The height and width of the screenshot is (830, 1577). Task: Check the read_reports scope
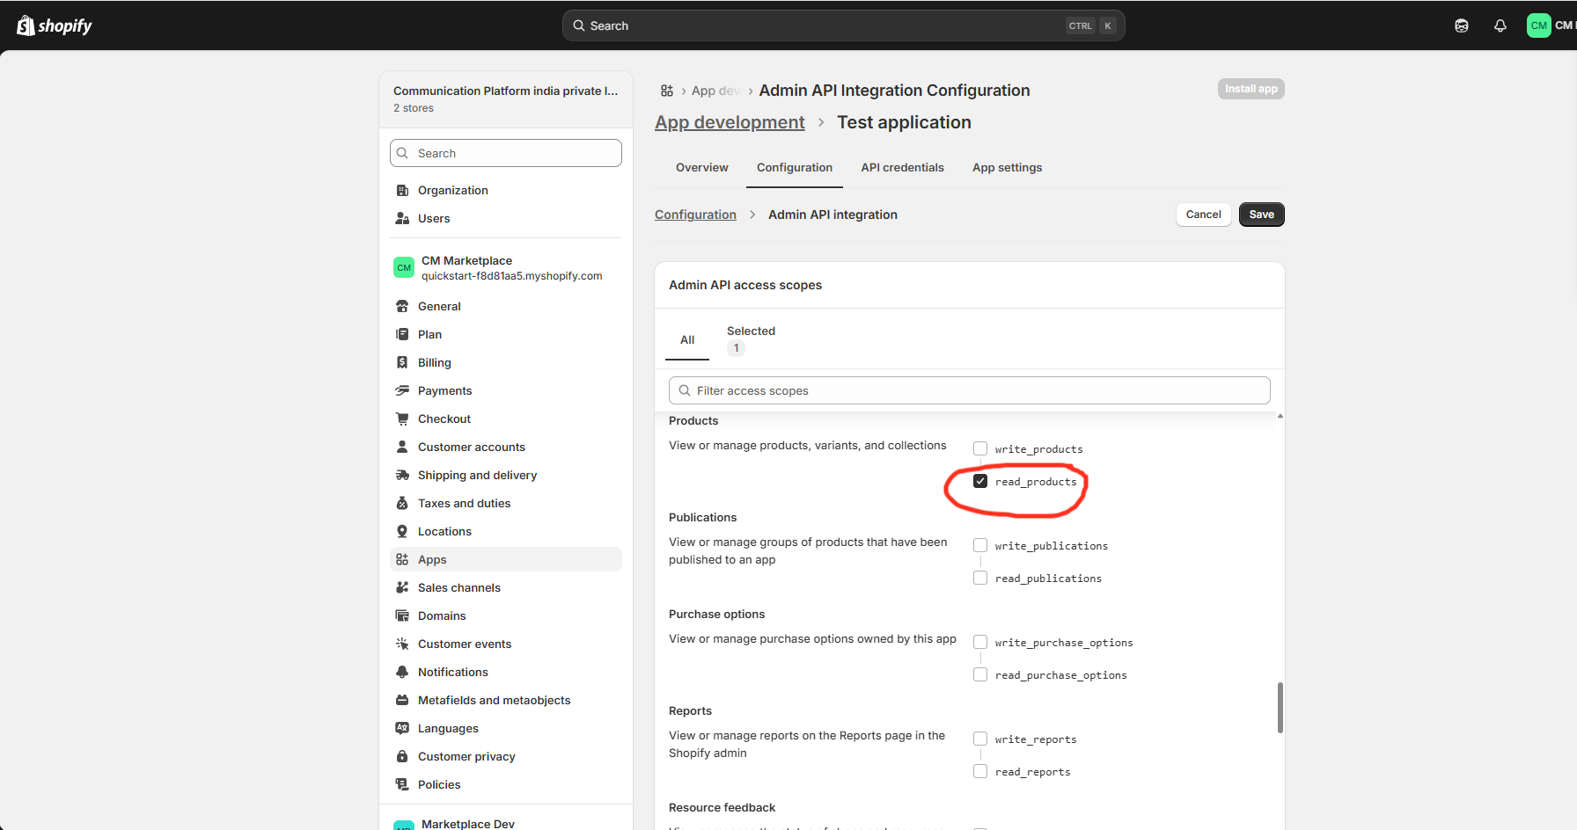tap(980, 771)
